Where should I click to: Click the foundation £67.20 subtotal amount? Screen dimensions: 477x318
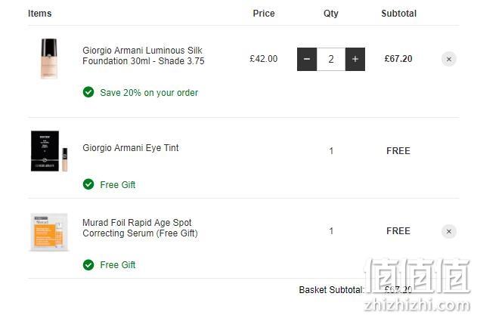point(398,59)
